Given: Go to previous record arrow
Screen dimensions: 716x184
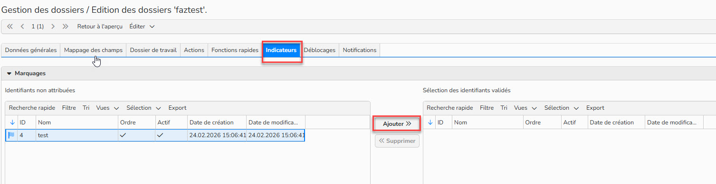Looking at the screenshot, I should 22,26.
